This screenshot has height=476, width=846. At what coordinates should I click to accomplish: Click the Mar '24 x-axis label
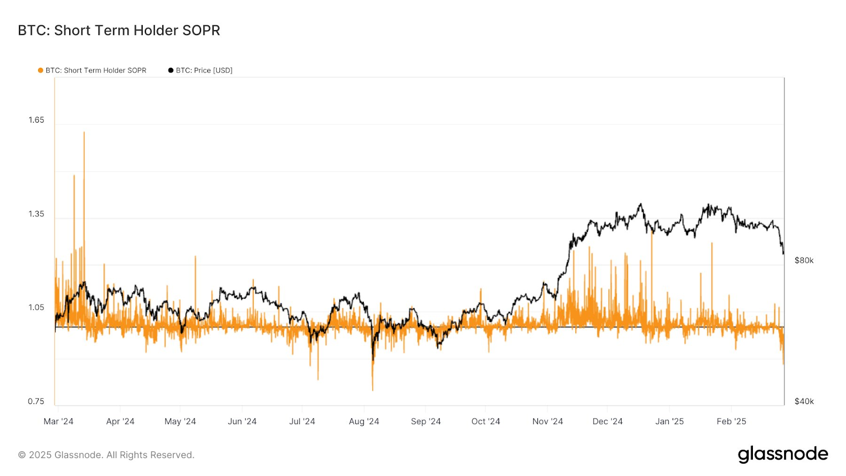pyautogui.click(x=59, y=422)
